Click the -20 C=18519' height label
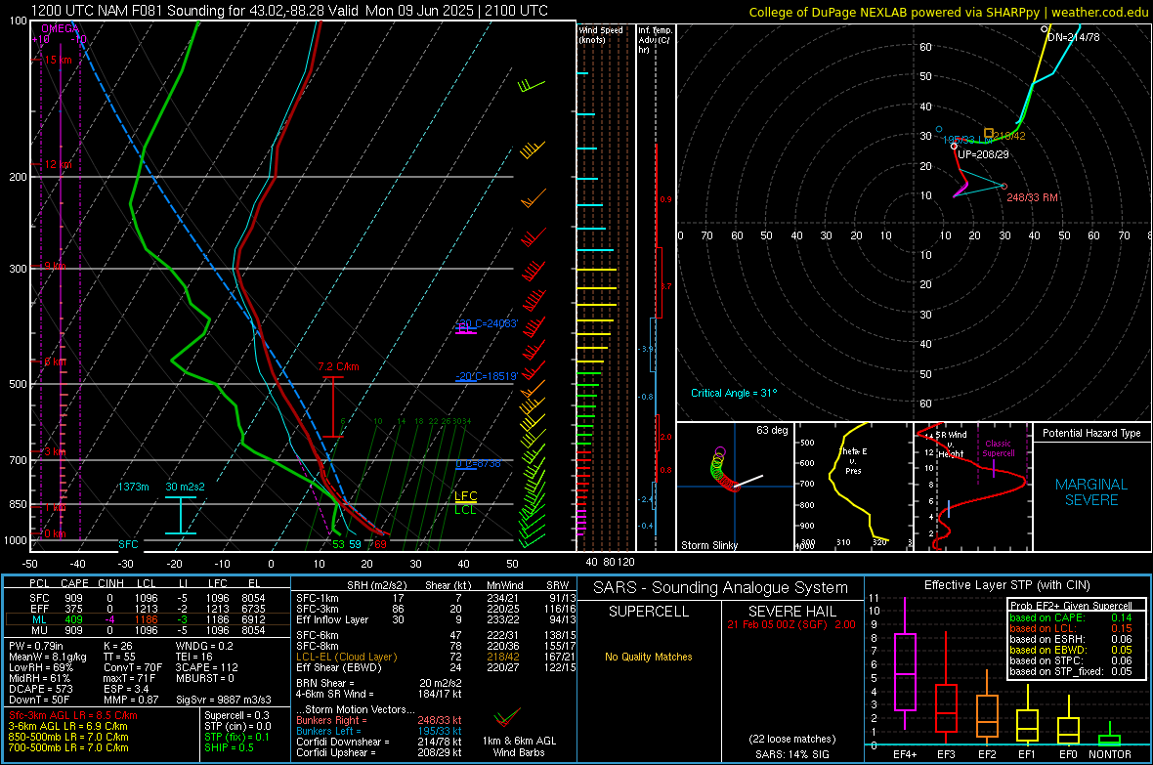 487,376
